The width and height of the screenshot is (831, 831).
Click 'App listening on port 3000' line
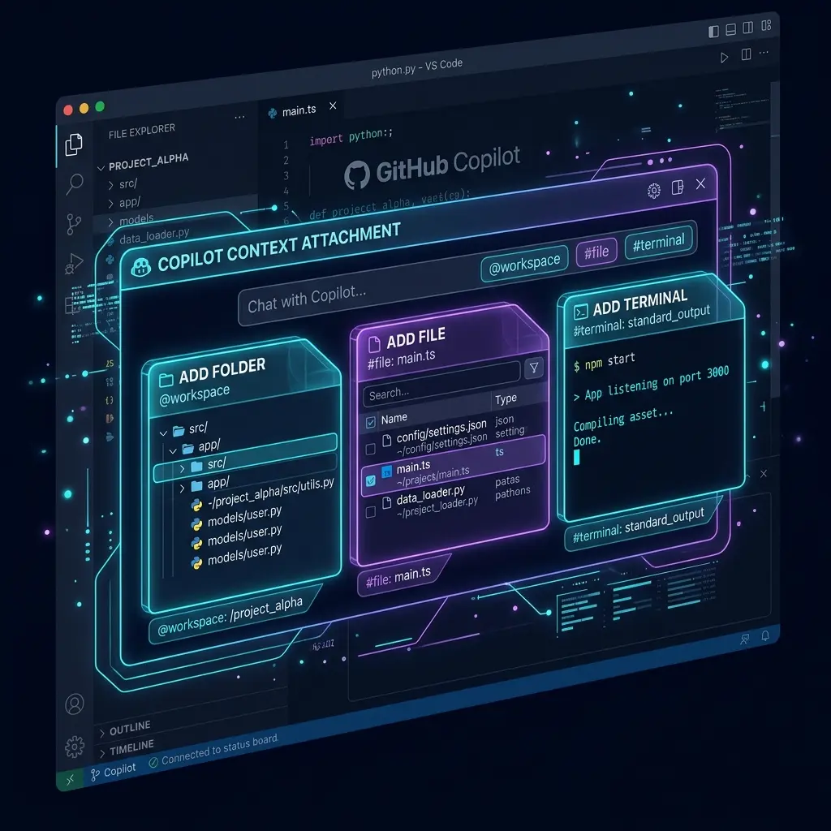(x=652, y=384)
